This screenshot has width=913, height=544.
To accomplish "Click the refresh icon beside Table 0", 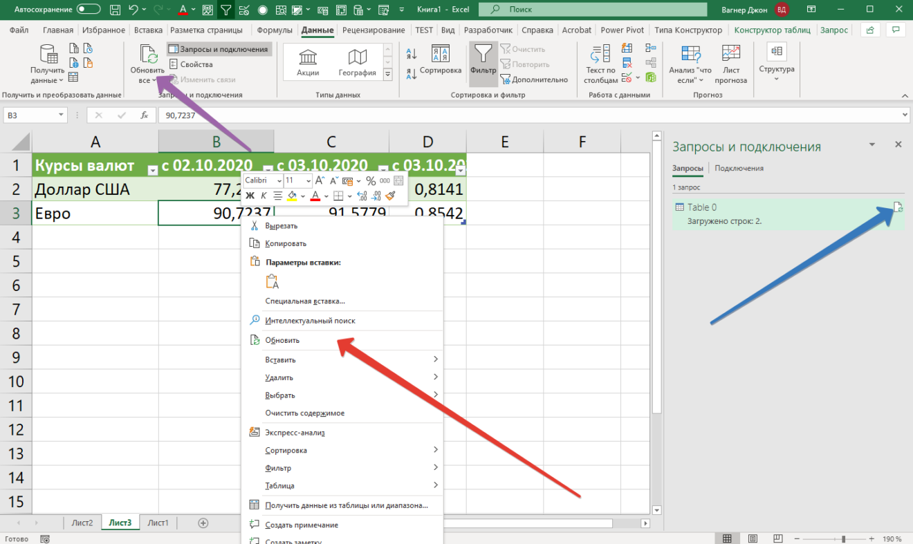I will point(898,207).
